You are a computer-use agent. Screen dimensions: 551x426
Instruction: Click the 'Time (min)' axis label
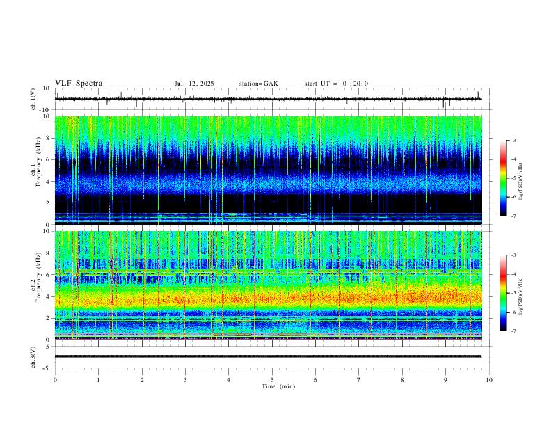pyautogui.click(x=278, y=386)
